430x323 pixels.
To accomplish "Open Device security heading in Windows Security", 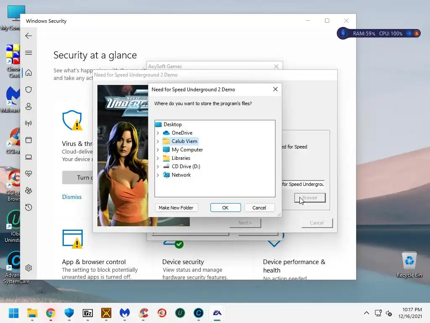I will point(183,262).
